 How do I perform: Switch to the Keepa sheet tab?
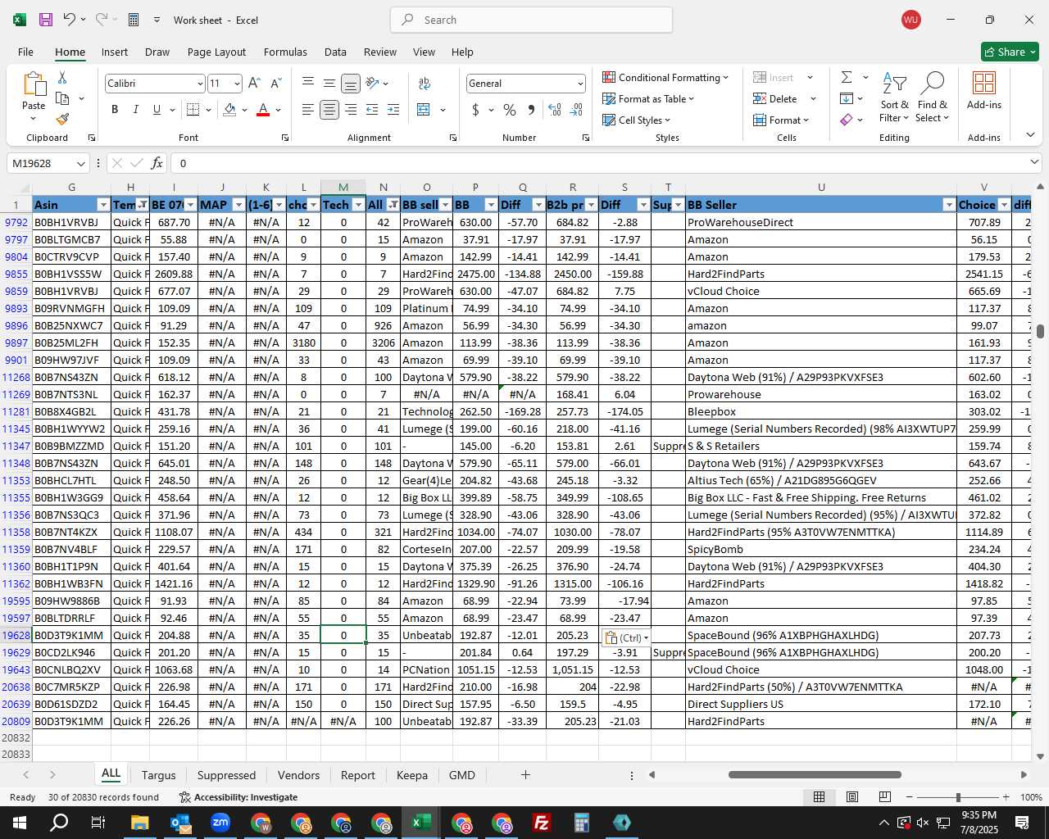pos(411,775)
